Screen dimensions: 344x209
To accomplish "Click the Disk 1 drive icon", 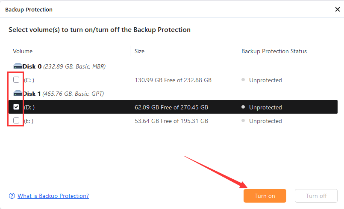I will [18, 94].
